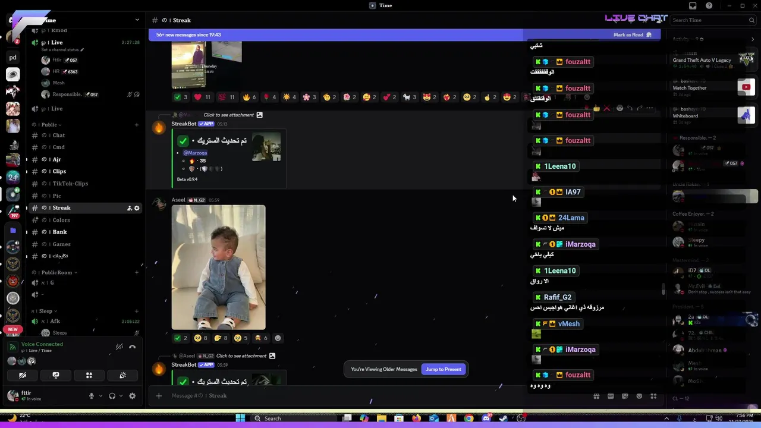
Task: Open the Chat channel
Action: (x=84, y=135)
